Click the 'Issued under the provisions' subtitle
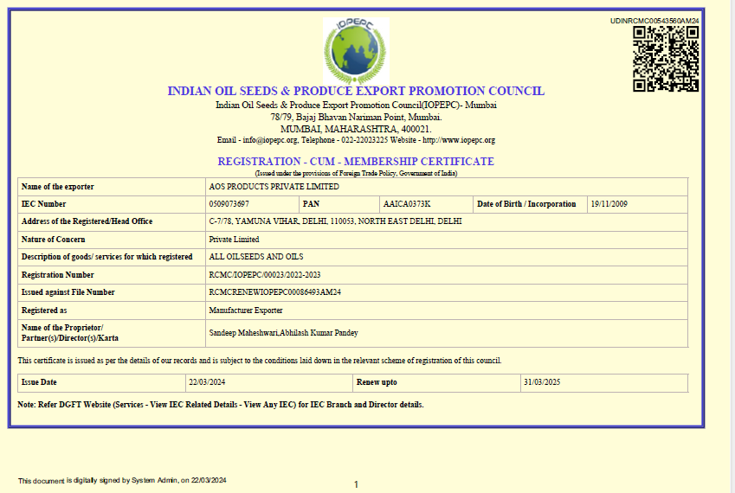The image size is (735, 493). click(357, 174)
